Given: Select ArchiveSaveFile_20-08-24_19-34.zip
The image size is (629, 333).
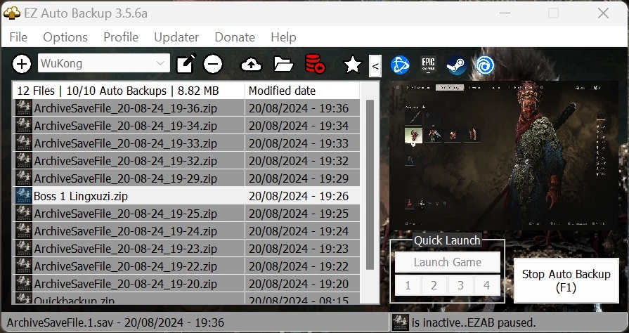Looking at the screenshot, I should 186,126.
